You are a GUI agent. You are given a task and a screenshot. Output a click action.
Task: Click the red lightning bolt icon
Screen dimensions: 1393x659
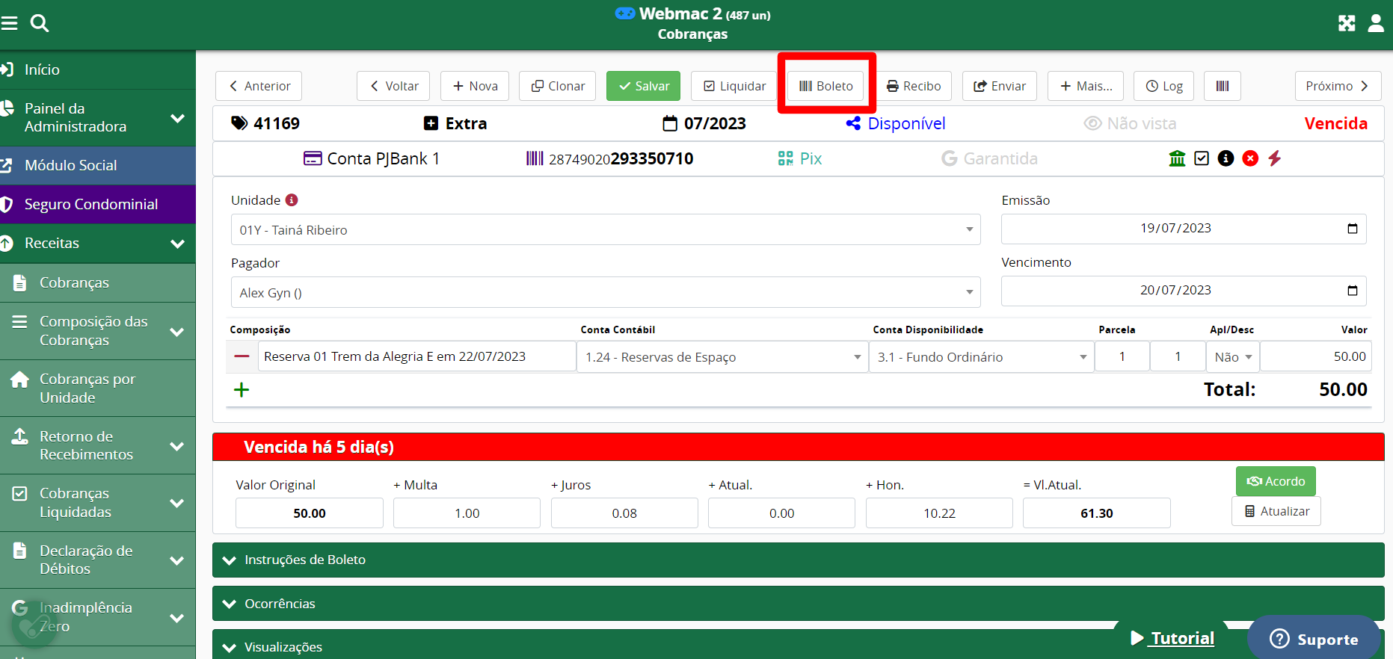(1275, 158)
